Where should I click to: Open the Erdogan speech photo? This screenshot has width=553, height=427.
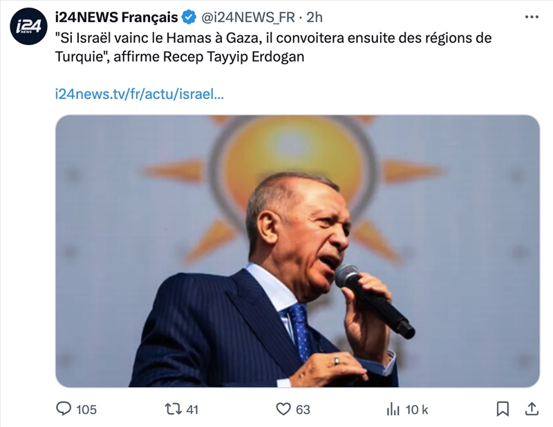pyautogui.click(x=297, y=251)
